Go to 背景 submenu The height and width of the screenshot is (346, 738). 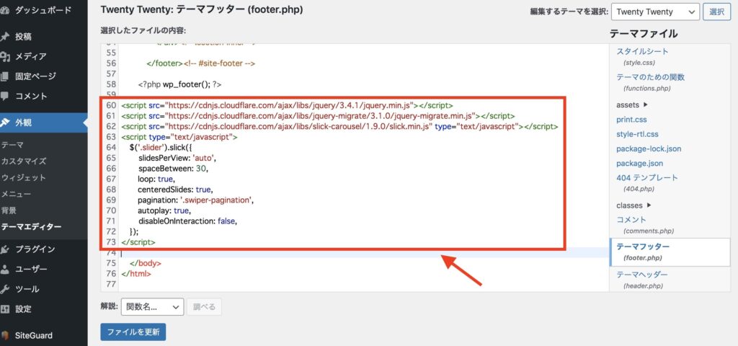click(x=9, y=210)
